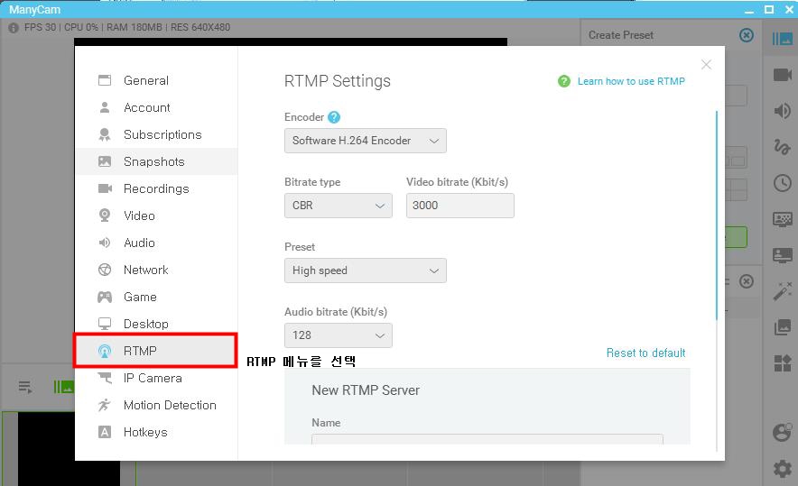This screenshot has width=798, height=486.
Task: Open Video settings category
Action: [156, 215]
